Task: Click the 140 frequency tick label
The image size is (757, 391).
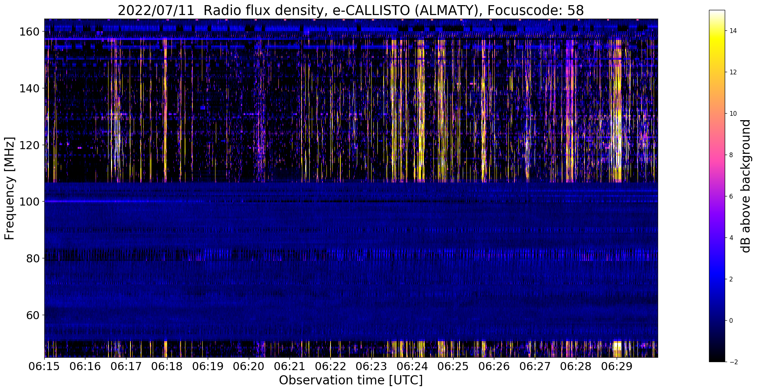Action: coord(29,88)
